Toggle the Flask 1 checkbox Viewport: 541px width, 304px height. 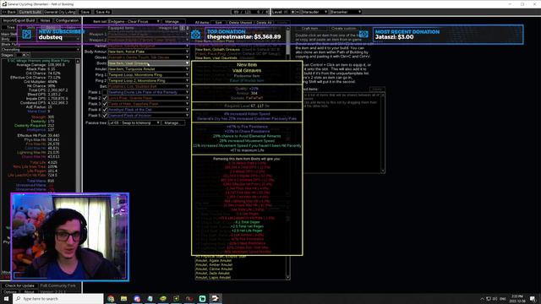[105, 92]
